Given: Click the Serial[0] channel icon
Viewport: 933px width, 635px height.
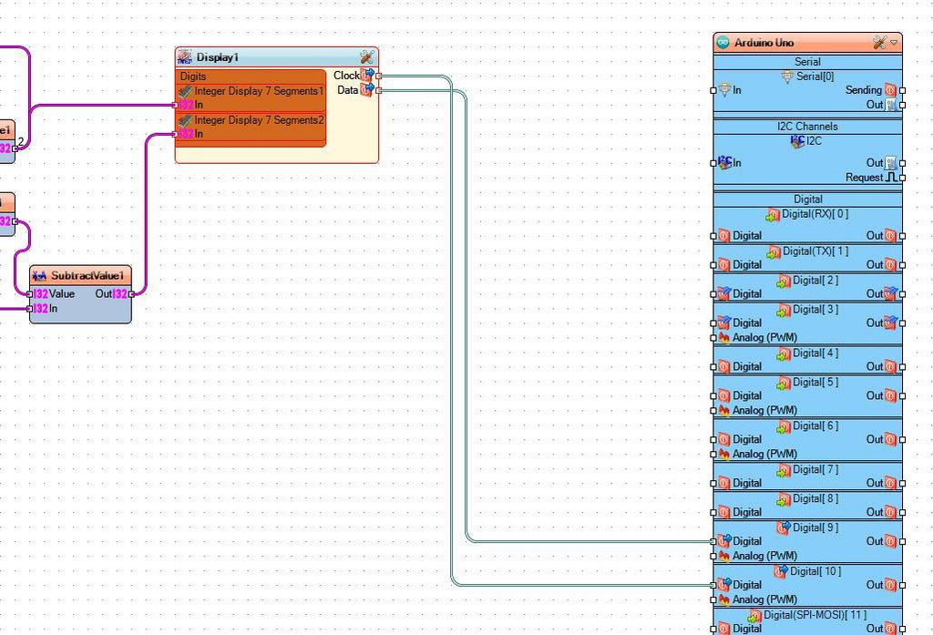Looking at the screenshot, I should pyautogui.click(x=788, y=77).
